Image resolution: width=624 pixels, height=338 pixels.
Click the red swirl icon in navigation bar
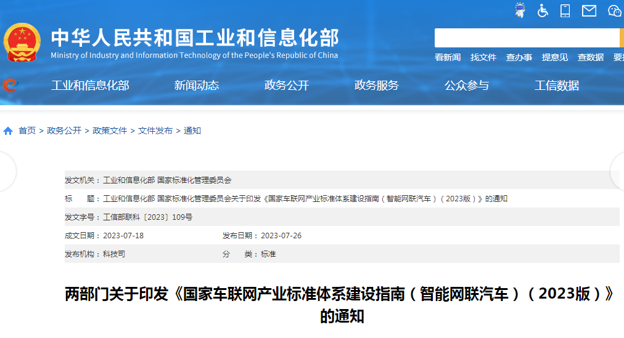[x=9, y=85]
